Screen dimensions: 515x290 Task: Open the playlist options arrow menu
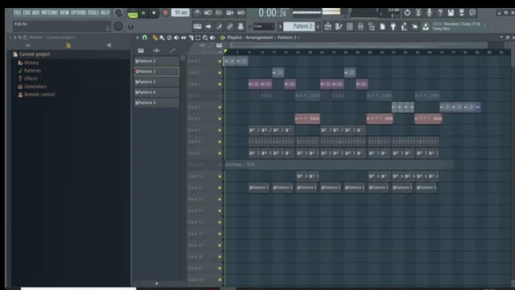pyautogui.click(x=137, y=38)
